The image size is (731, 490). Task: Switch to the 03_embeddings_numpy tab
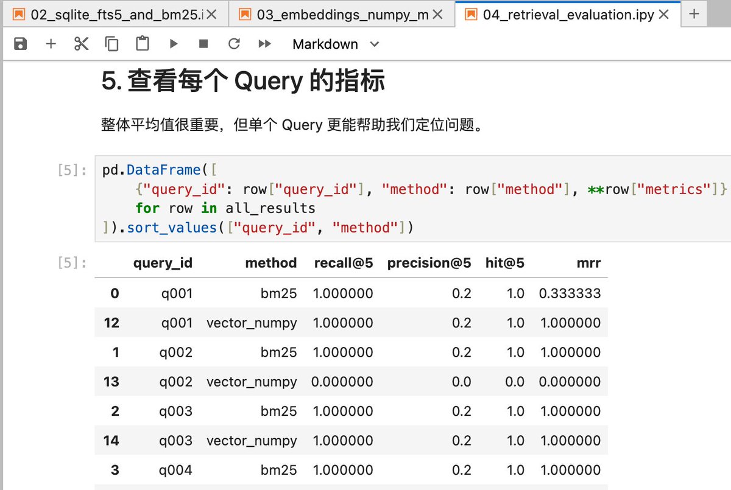click(x=342, y=15)
